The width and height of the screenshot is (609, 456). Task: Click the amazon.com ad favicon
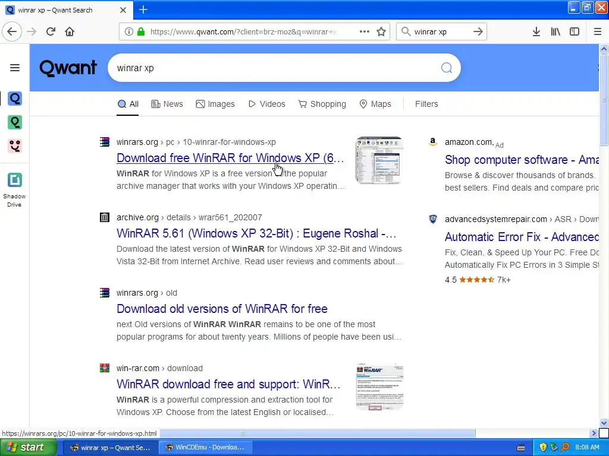(x=433, y=142)
